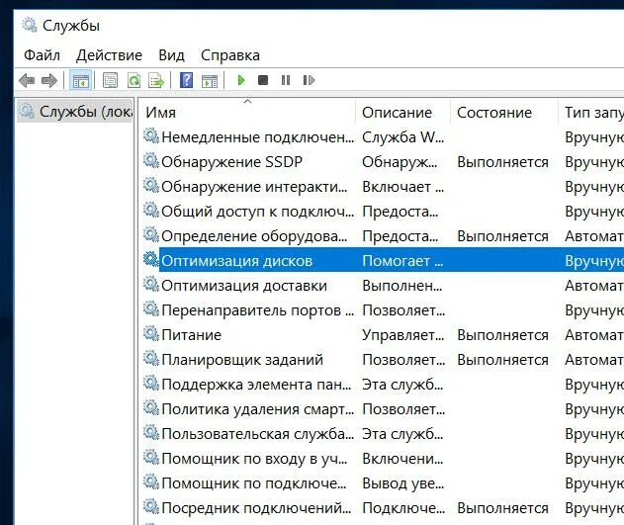
Task: Click gear icon beside Немедленные подключения
Action: (151, 136)
